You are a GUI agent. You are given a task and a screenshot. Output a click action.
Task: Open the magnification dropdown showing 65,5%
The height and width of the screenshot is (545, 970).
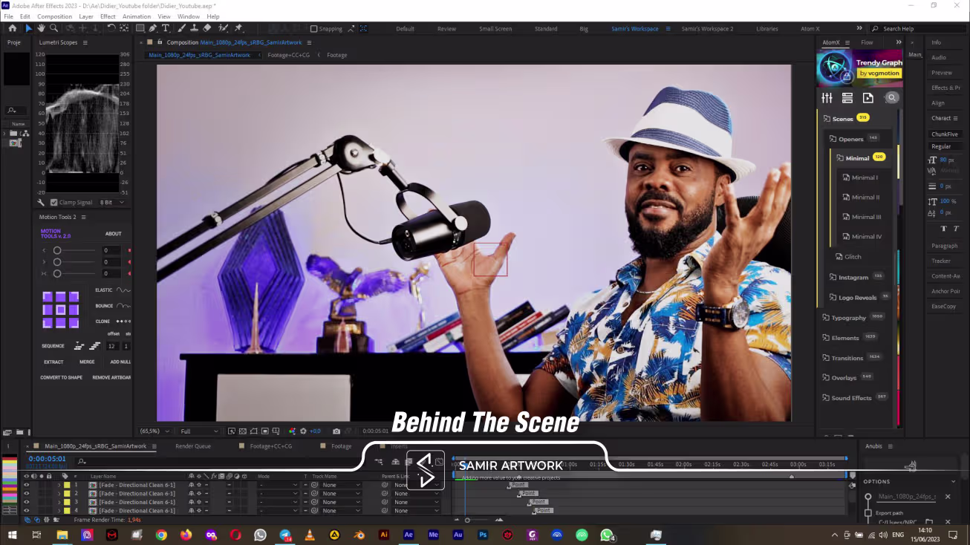[x=155, y=431]
